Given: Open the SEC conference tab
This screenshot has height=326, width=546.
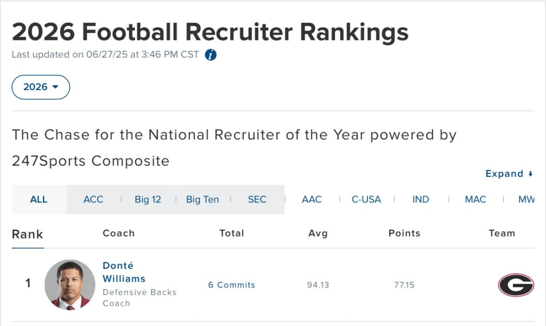Looking at the screenshot, I should point(257,199).
